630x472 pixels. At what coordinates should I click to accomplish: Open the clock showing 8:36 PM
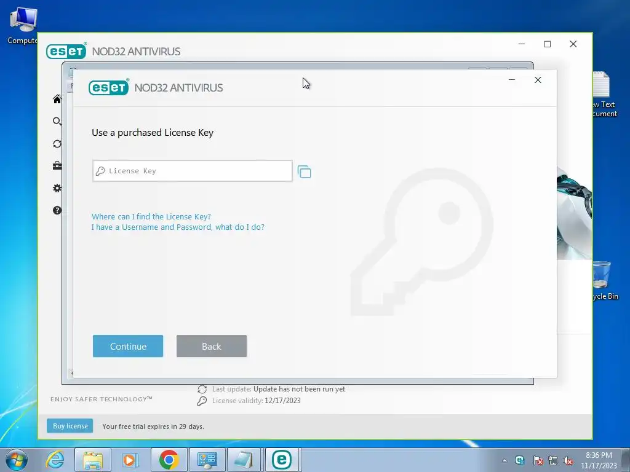[599, 460]
